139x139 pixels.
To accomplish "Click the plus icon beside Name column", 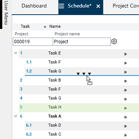I will tap(45, 27).
